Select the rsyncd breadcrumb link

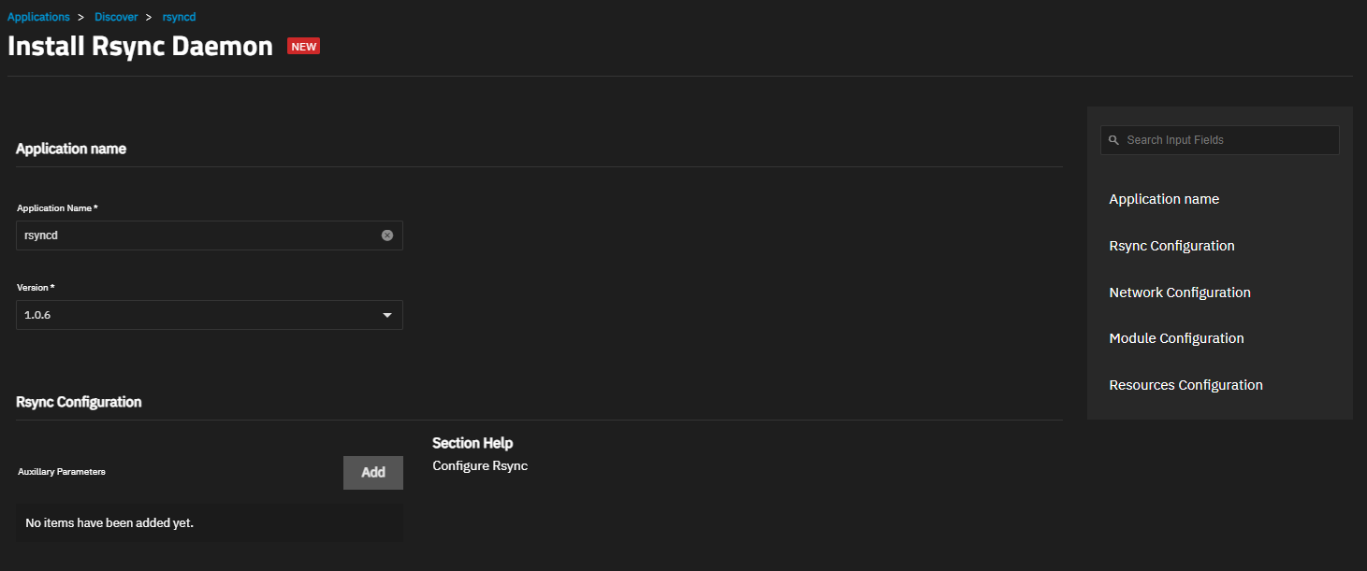click(x=179, y=17)
